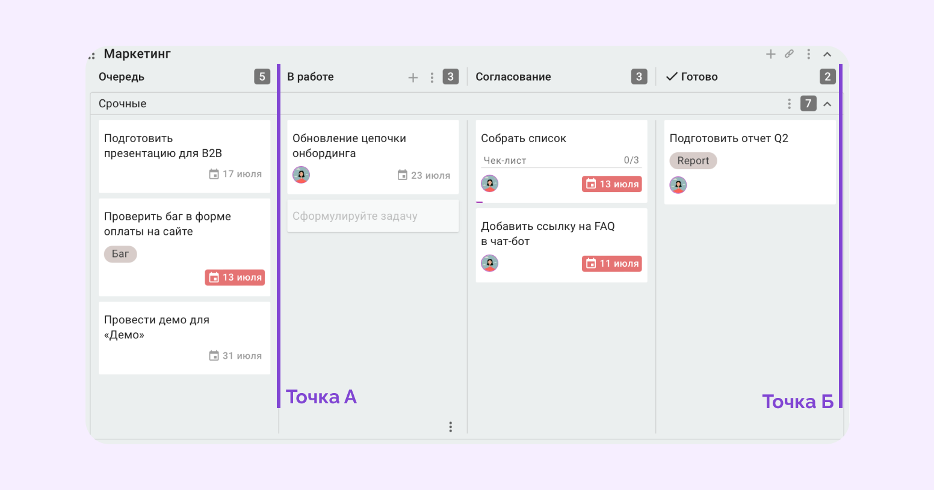The height and width of the screenshot is (490, 934).
Task: Collapse the Срочные swimlane chevron
Action: (x=827, y=104)
